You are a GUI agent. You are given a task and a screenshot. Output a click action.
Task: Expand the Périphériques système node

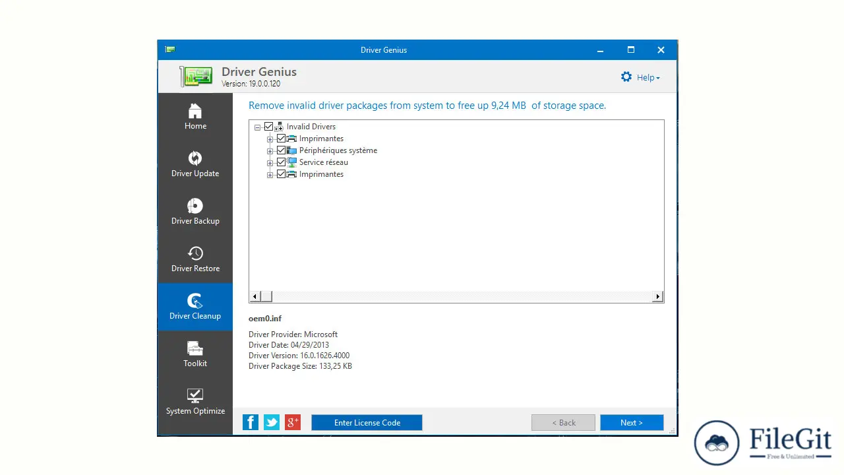tap(270, 151)
